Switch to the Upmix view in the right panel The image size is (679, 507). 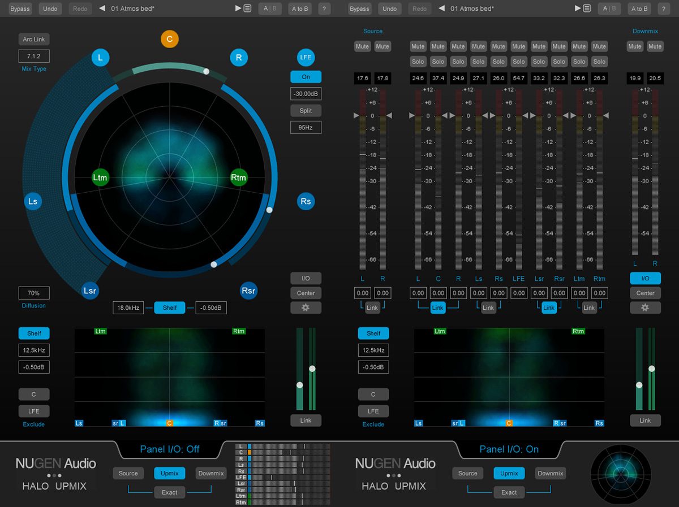point(509,474)
